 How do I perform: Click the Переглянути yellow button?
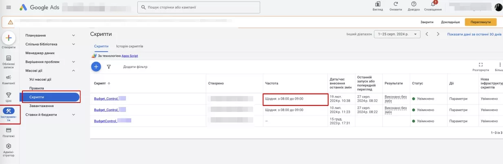481,22
